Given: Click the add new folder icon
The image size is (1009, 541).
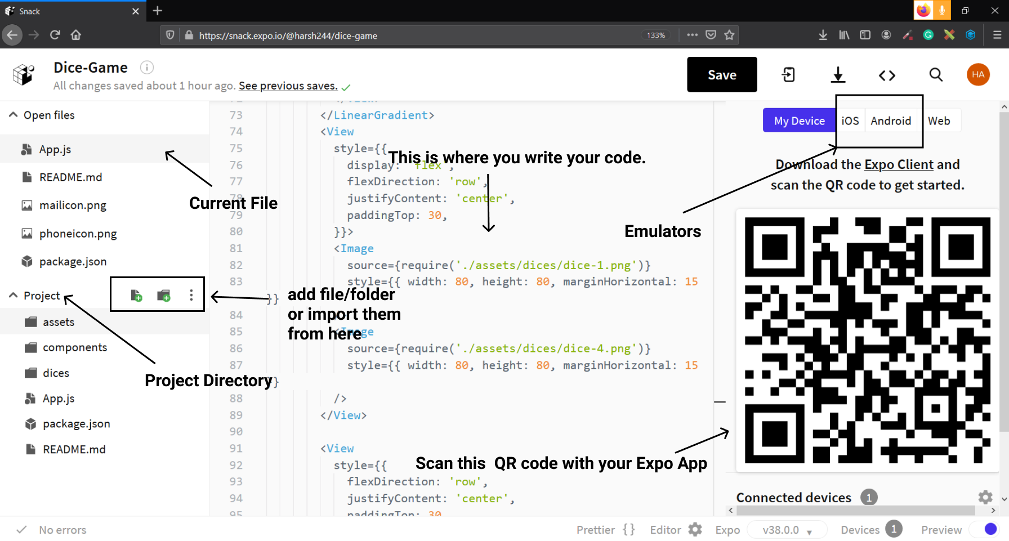Looking at the screenshot, I should [164, 295].
